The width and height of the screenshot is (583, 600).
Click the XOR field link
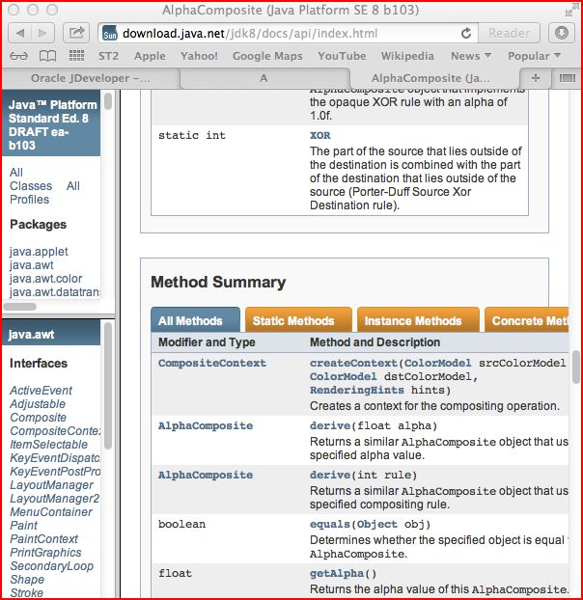pyautogui.click(x=320, y=136)
